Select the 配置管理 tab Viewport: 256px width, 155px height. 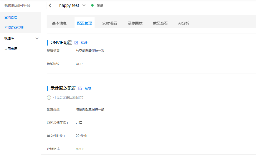tap(84, 23)
